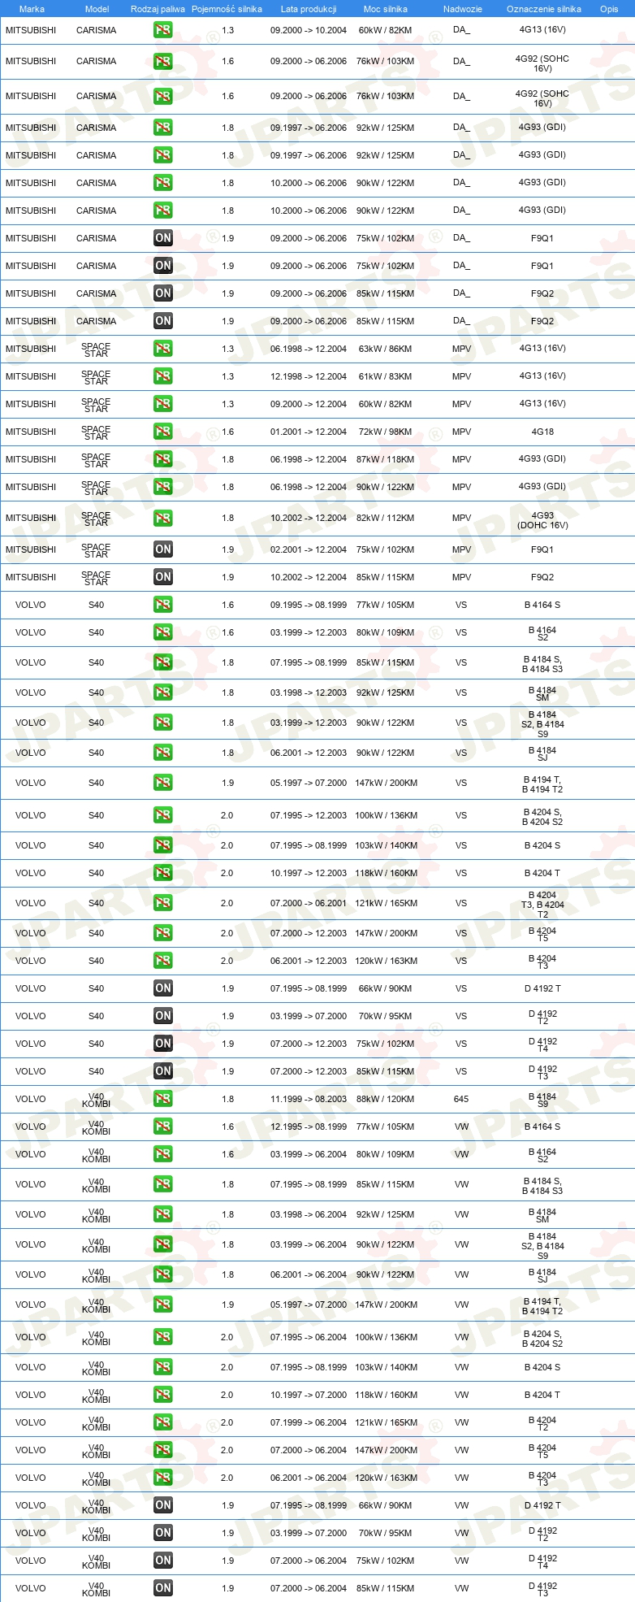Image resolution: width=635 pixels, height=1602 pixels.
Task: Click the Opis column header
Action: 609,9
